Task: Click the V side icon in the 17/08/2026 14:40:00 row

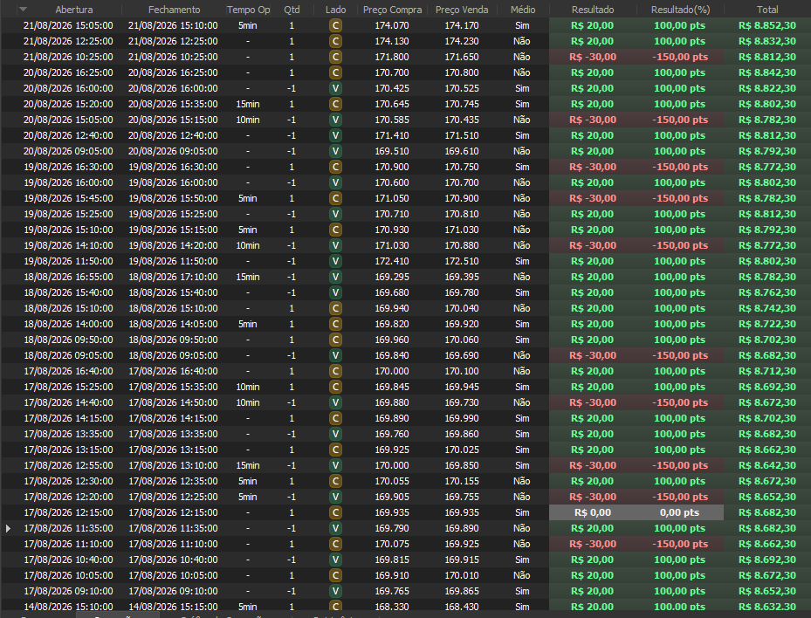Action: tap(335, 402)
